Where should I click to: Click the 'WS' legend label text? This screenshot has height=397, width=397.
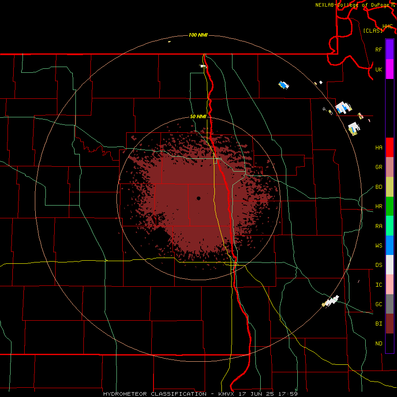379,245
